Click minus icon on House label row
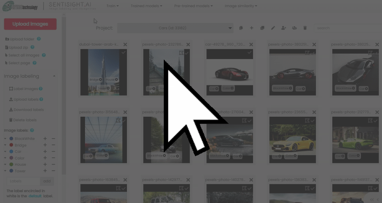This screenshot has height=203, width=382. pos(53,164)
